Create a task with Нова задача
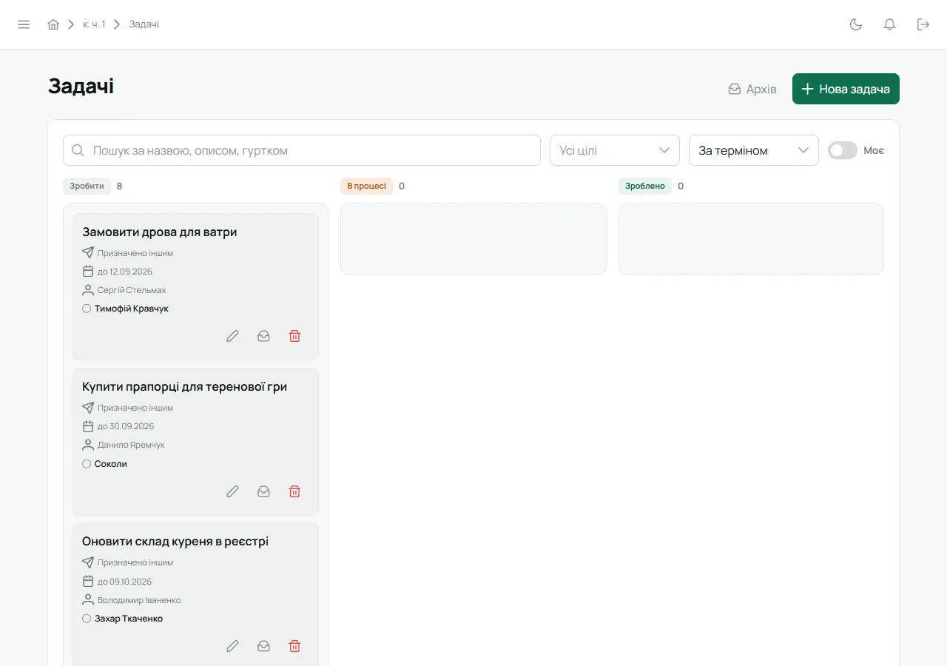 (x=846, y=89)
